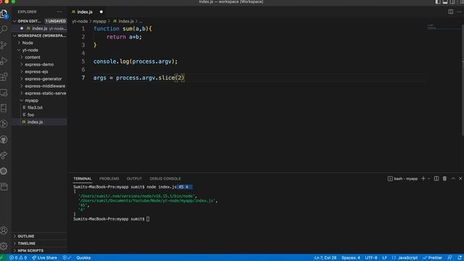The height and width of the screenshot is (261, 464).
Task: Open notifications bell in status bar
Action: click(460, 258)
